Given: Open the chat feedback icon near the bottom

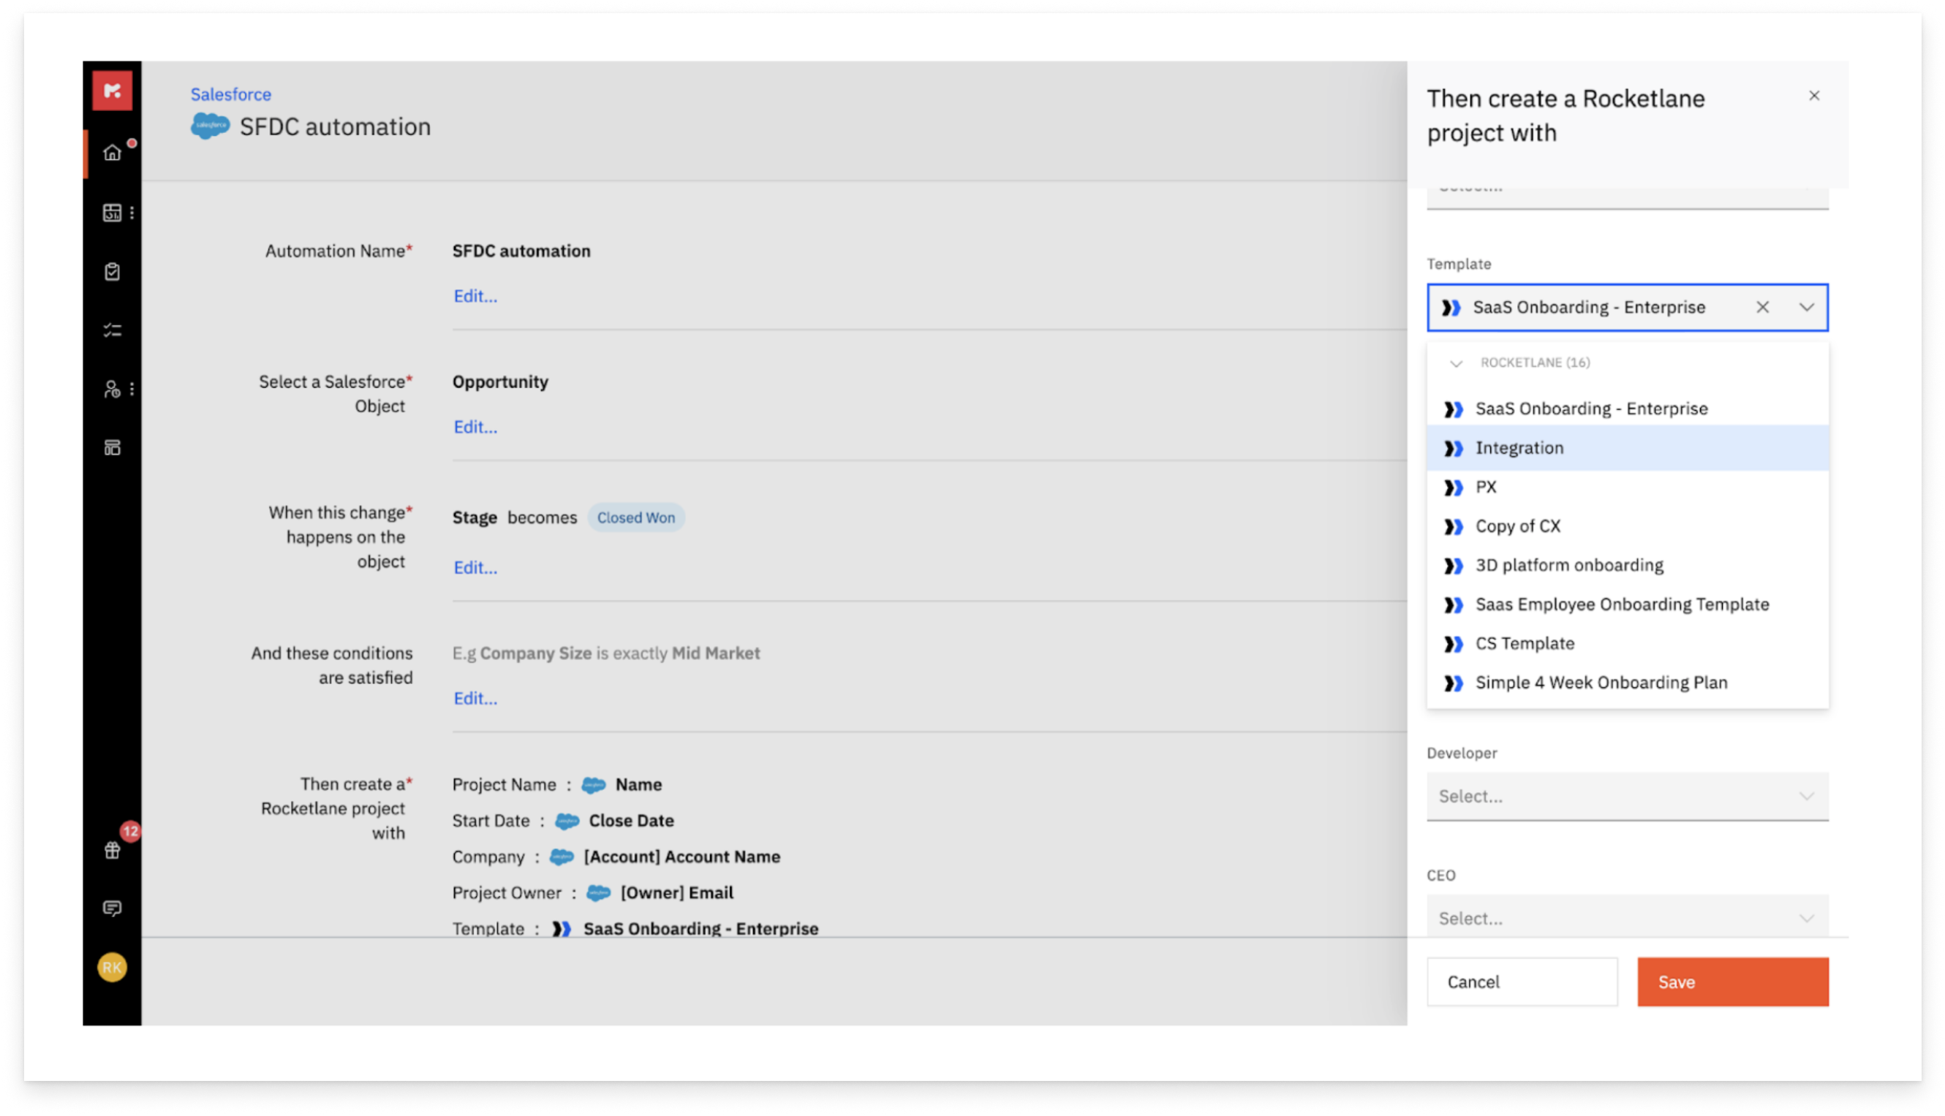Looking at the screenshot, I should click(x=112, y=908).
